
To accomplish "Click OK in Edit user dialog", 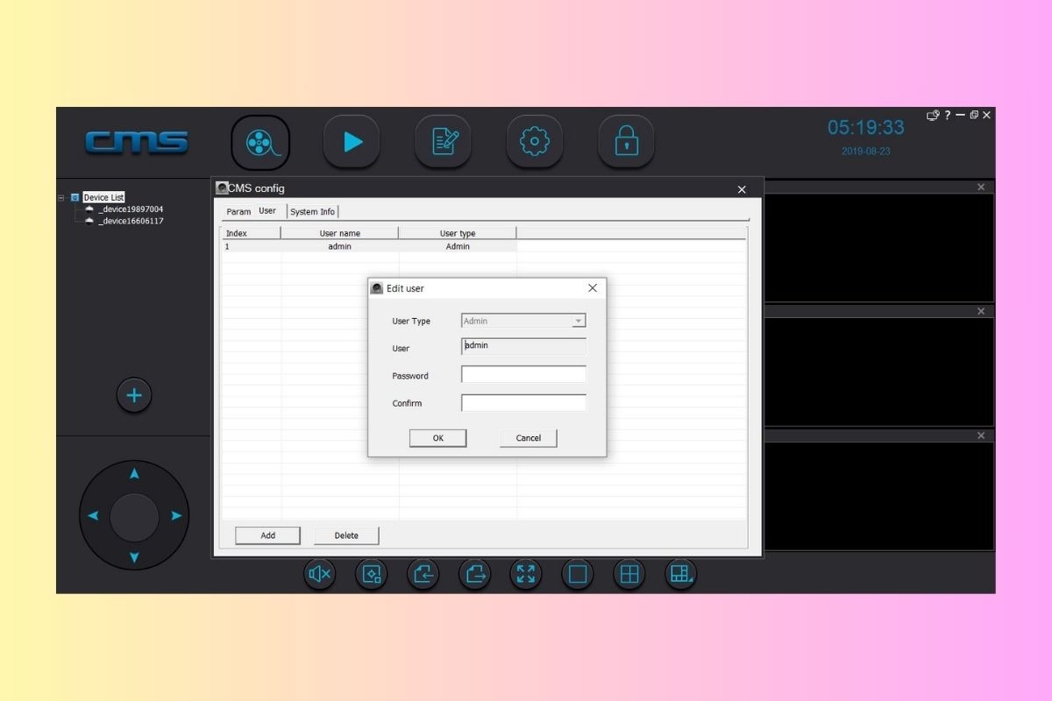I will coord(437,438).
